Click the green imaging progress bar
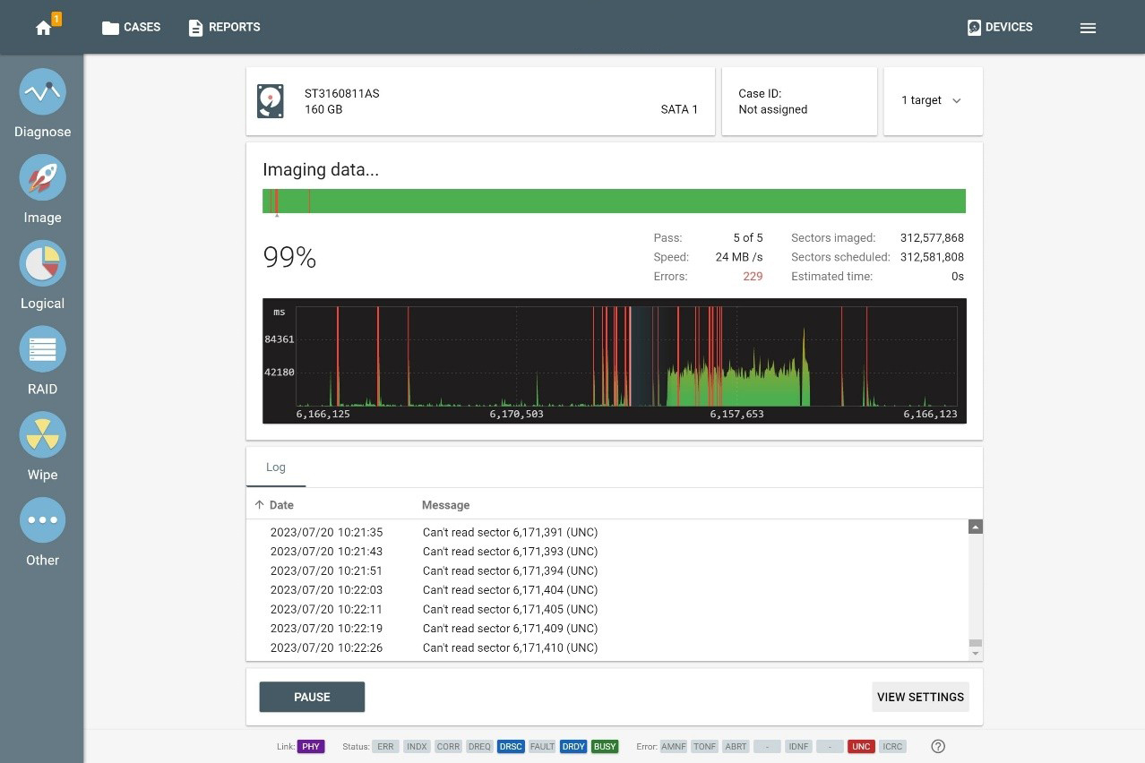 pyautogui.click(x=614, y=201)
